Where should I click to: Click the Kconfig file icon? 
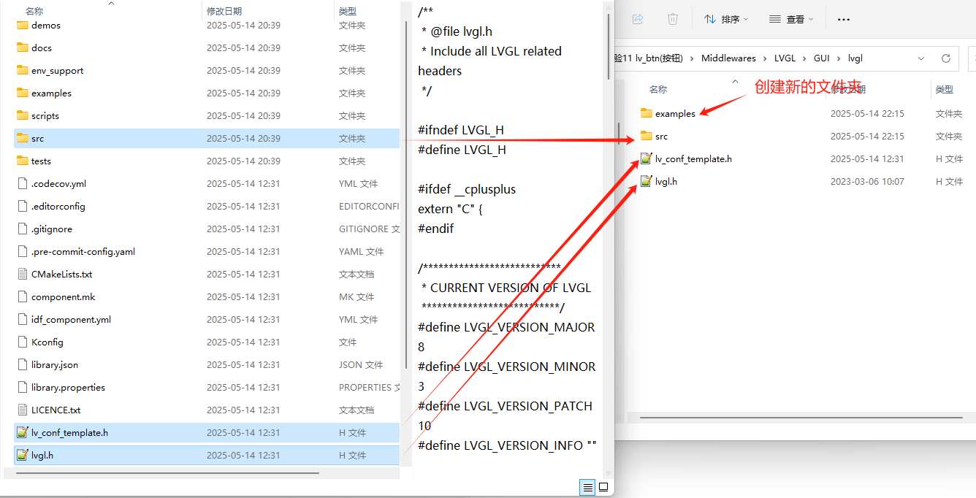[x=22, y=342]
